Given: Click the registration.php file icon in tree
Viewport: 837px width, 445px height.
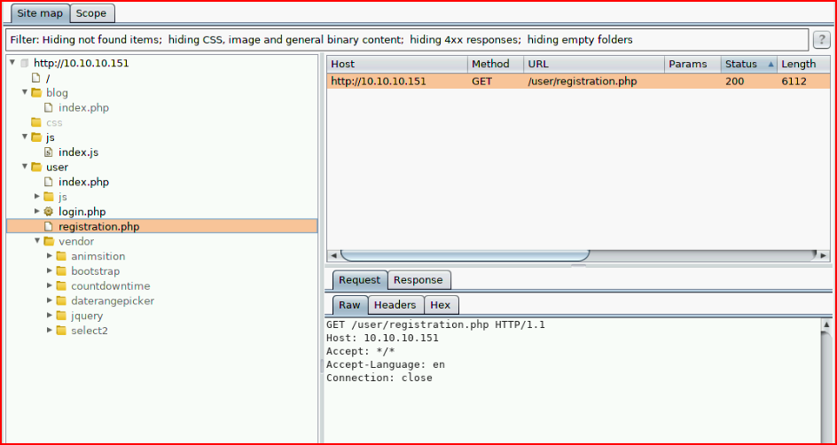Looking at the screenshot, I should click(x=49, y=227).
